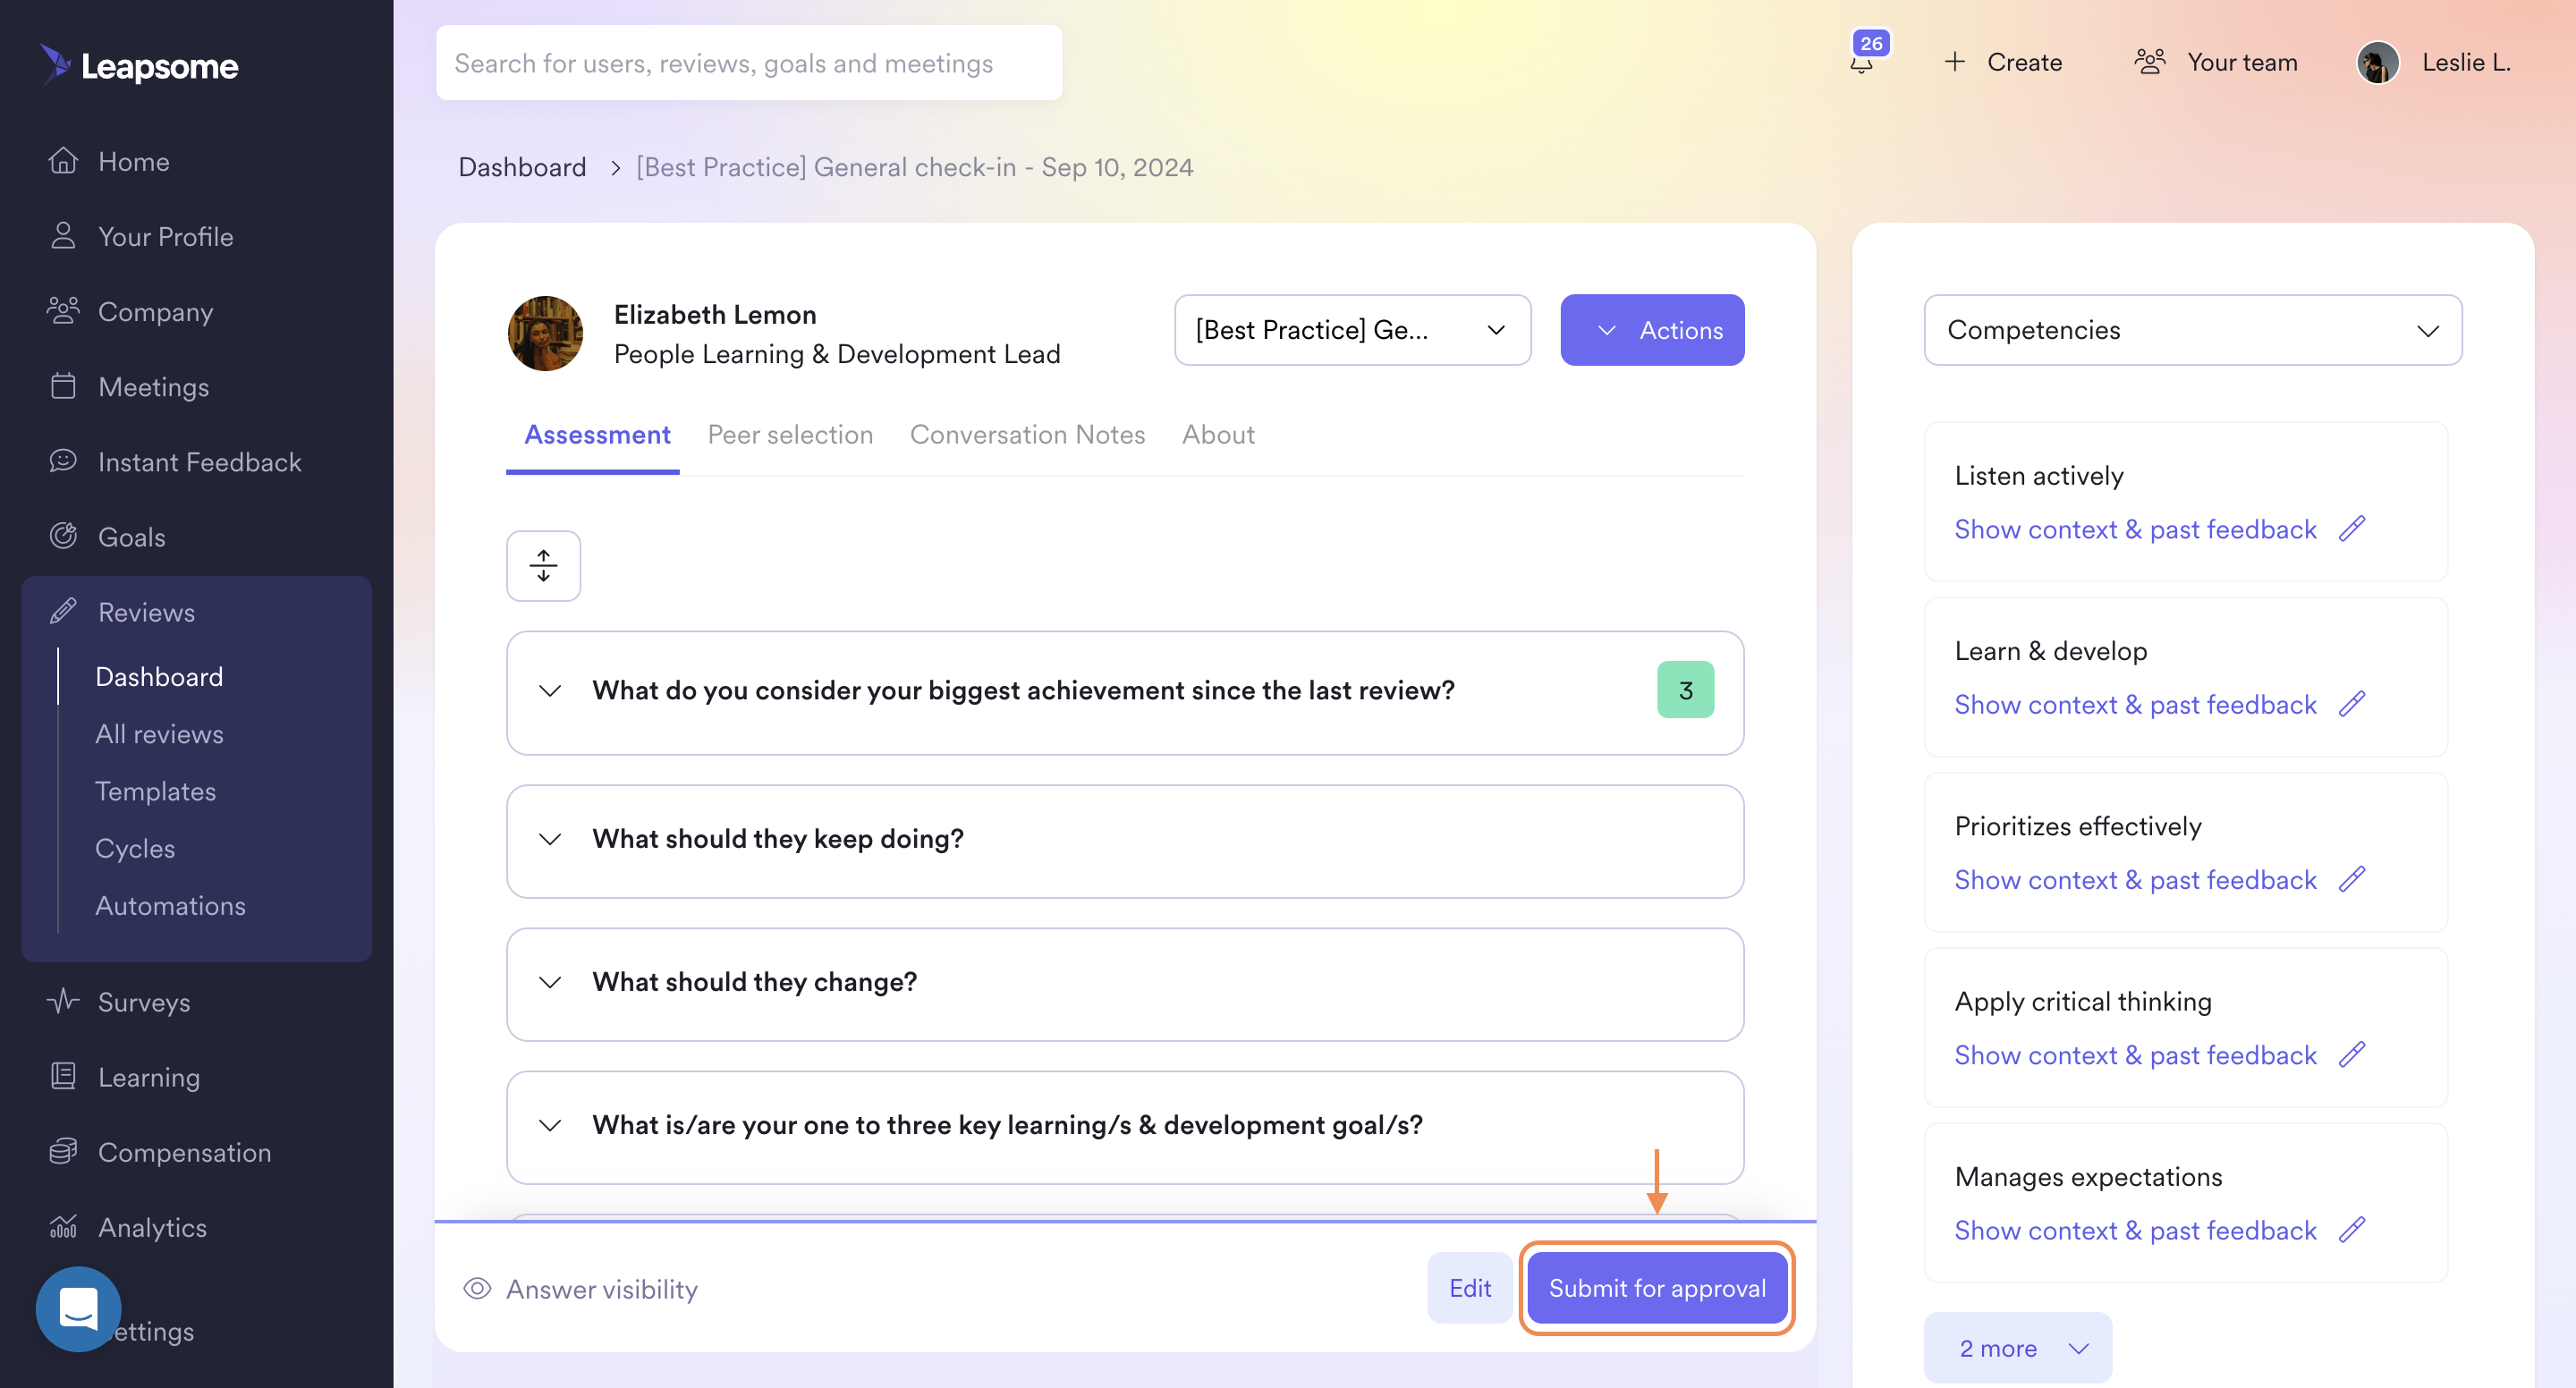Viewport: 2576px width, 1388px height.
Task: Expand key learning & development goals question
Action: click(x=550, y=1125)
